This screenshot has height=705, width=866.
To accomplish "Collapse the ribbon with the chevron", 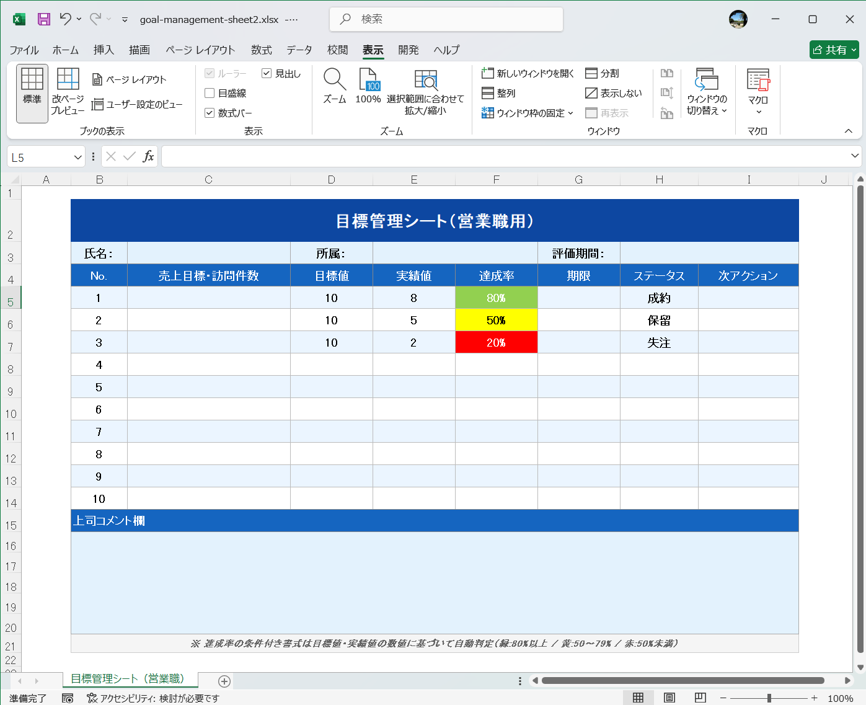I will point(849,131).
